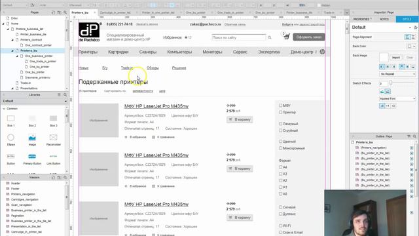Check the A4 format checkbox
419x236 pixels.
280,167
